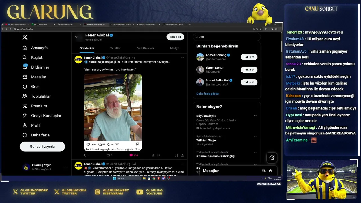Switch to the Medya tab

click(175, 48)
